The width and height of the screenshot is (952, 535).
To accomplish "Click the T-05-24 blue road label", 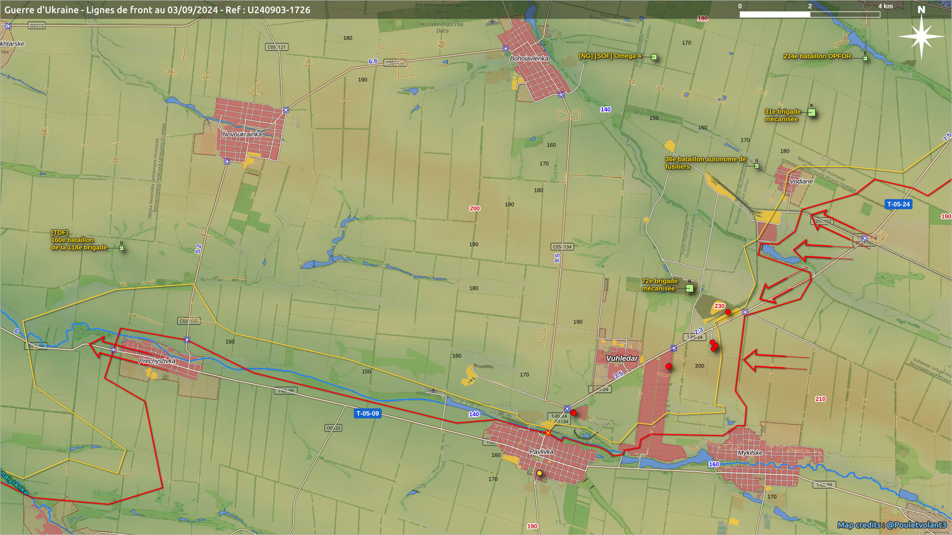I will (x=898, y=204).
